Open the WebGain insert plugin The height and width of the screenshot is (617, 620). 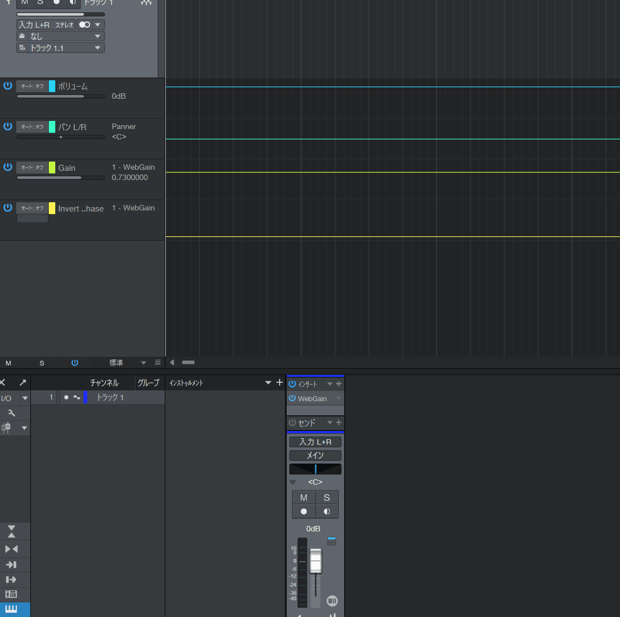pos(312,399)
